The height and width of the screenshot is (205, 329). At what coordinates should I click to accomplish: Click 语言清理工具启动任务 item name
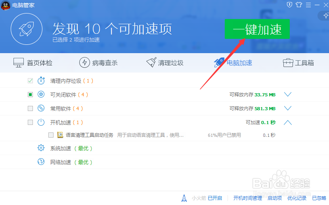coord(89,135)
